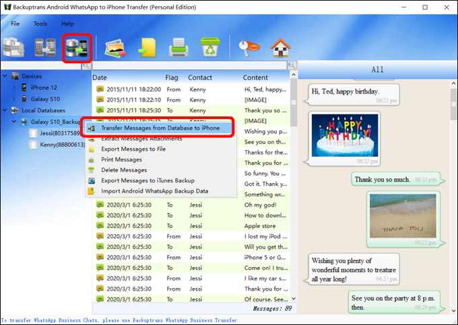Click the message list vertical scrollbar thumb
458x325 pixels.
tap(294, 102)
